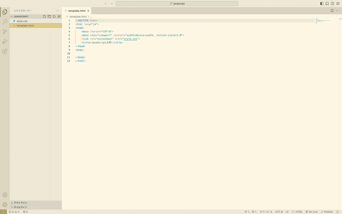
Task: Click JavaScript入門 title text
Action: pos(101,43)
